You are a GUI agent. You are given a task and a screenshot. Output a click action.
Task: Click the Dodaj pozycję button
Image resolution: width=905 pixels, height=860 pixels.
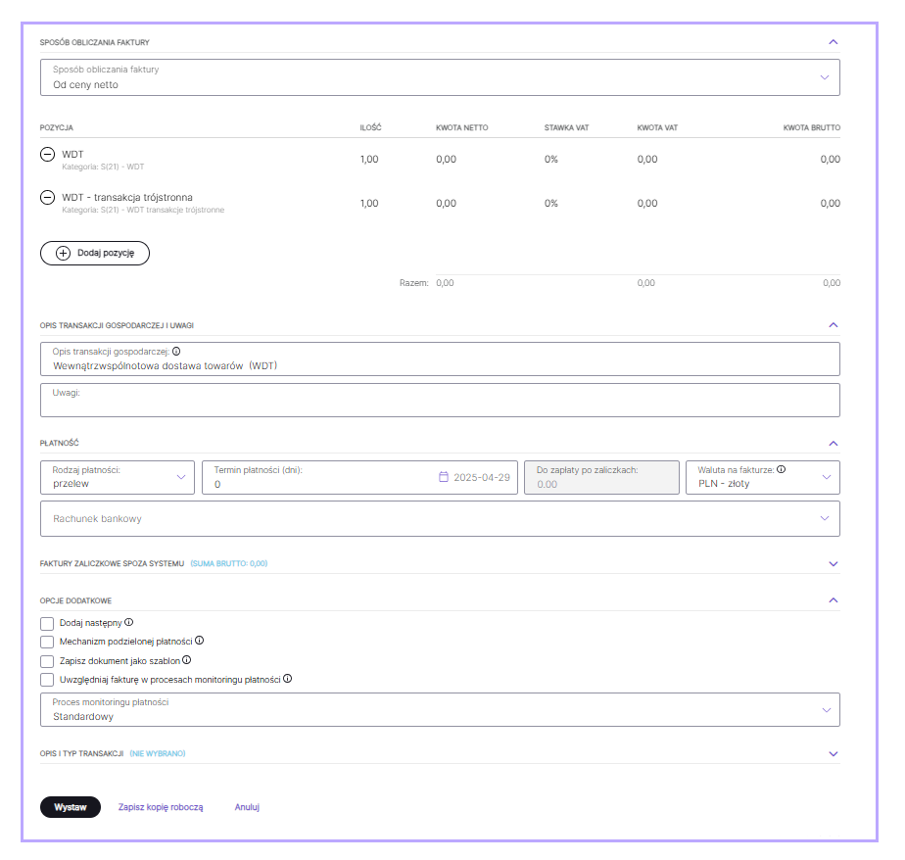(95, 253)
